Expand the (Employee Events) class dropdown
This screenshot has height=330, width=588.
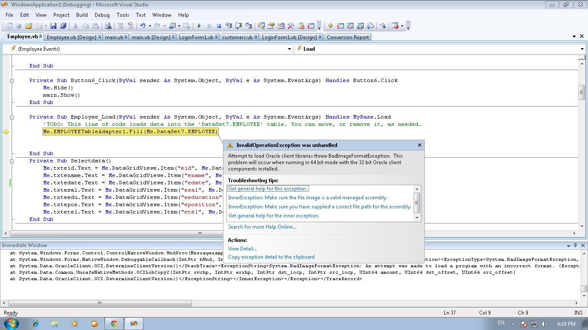(x=289, y=49)
